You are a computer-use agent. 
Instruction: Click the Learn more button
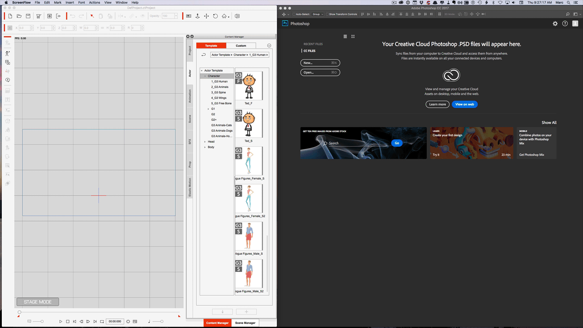tap(437, 104)
